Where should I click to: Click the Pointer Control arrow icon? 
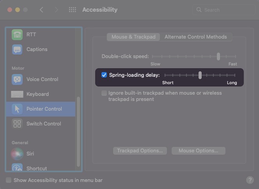click(x=17, y=109)
